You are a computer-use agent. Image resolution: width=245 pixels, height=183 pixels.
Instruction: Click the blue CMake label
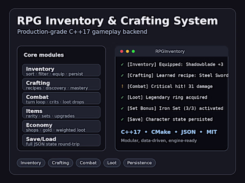[161, 132]
